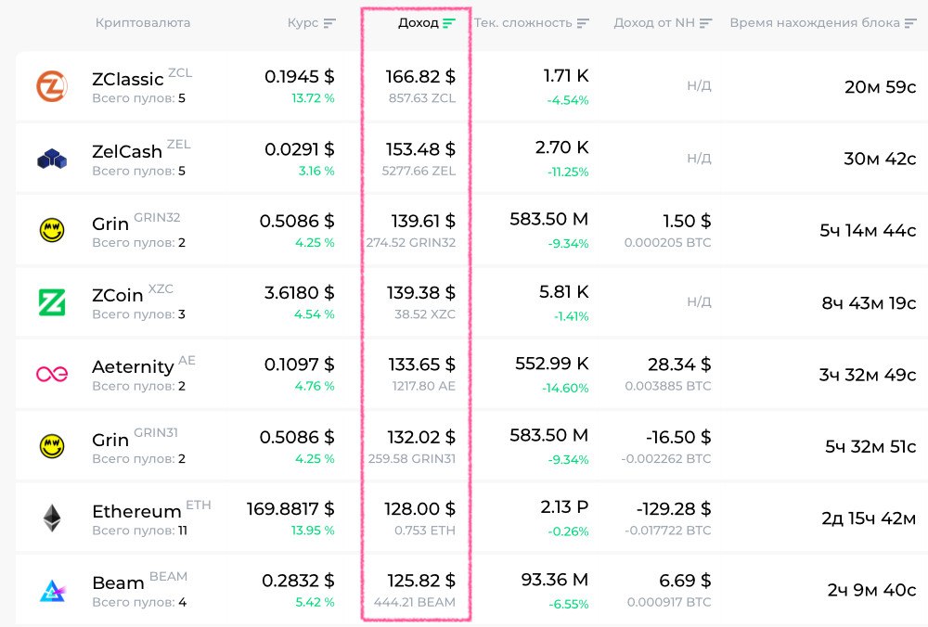Screen dimensions: 928x627
Task: Sort by Время нахождения блока icon
Action: coord(910,23)
